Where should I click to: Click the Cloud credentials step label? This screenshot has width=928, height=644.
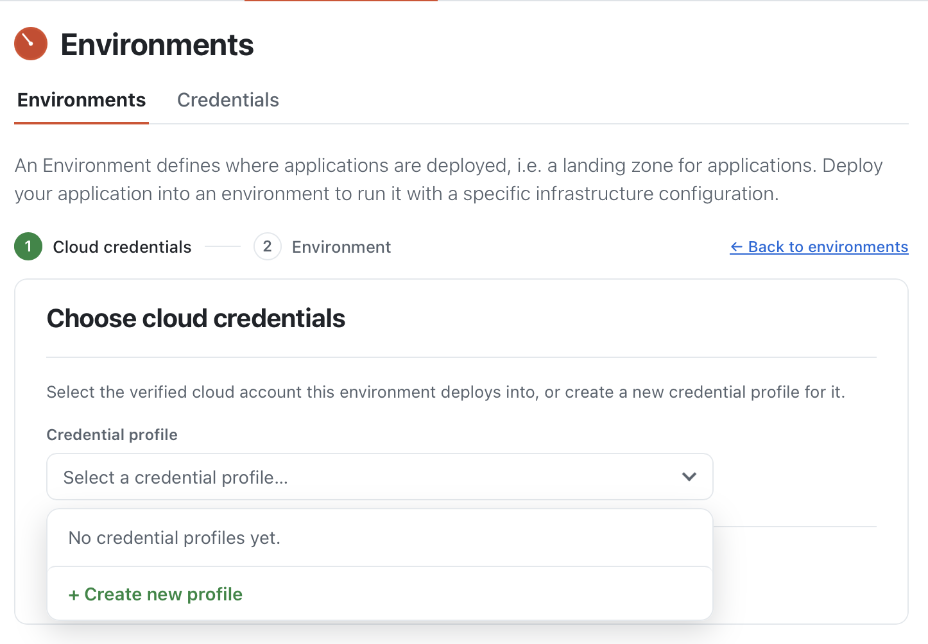(122, 247)
